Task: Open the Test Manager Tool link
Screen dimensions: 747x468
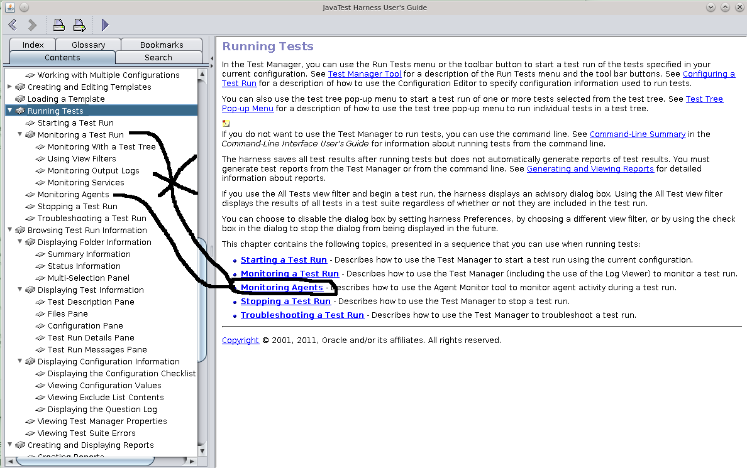Action: (364, 74)
